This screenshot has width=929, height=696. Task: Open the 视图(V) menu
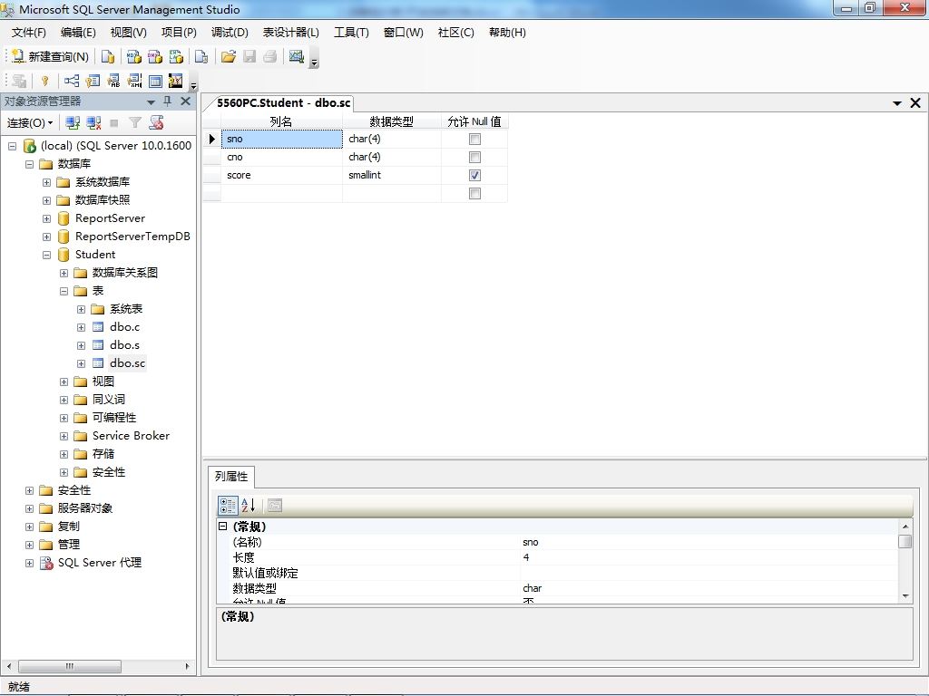(x=128, y=33)
